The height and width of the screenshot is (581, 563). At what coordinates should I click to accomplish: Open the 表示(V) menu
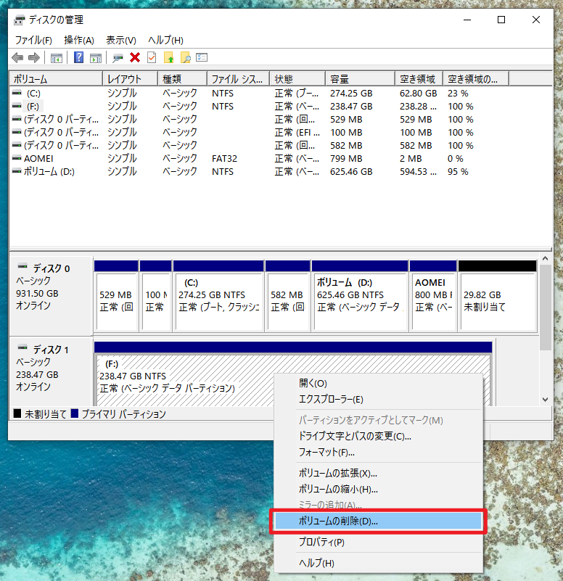tap(121, 40)
